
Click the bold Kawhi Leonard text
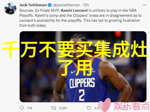point(74,10)
